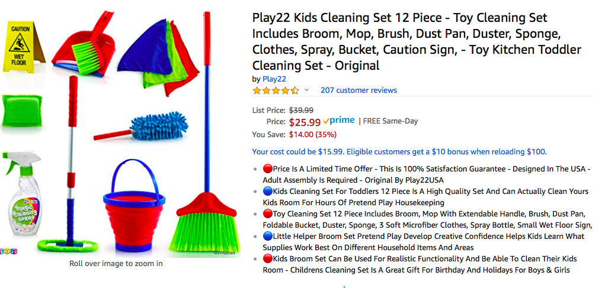This screenshot has width=608, height=288.
Task: Click the Play22 logo under the spray bottle
Action: pyautogui.click(x=10, y=251)
